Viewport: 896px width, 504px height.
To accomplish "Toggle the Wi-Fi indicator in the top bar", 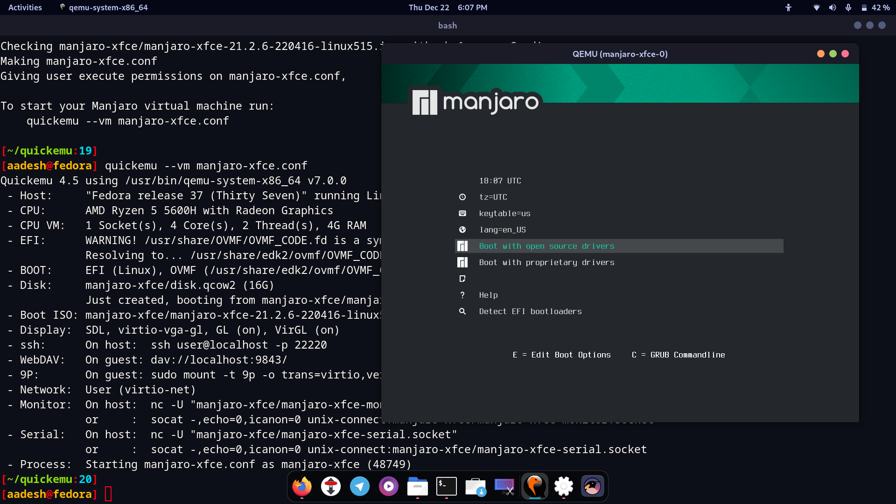I will pos(817,7).
